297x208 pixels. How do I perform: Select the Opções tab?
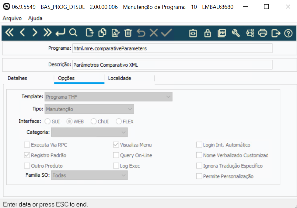[x=79, y=78]
